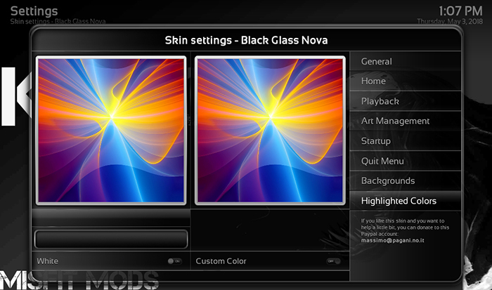This screenshot has width=492, height=290.
Task: Click the empty field above White
Action: [x=111, y=239]
